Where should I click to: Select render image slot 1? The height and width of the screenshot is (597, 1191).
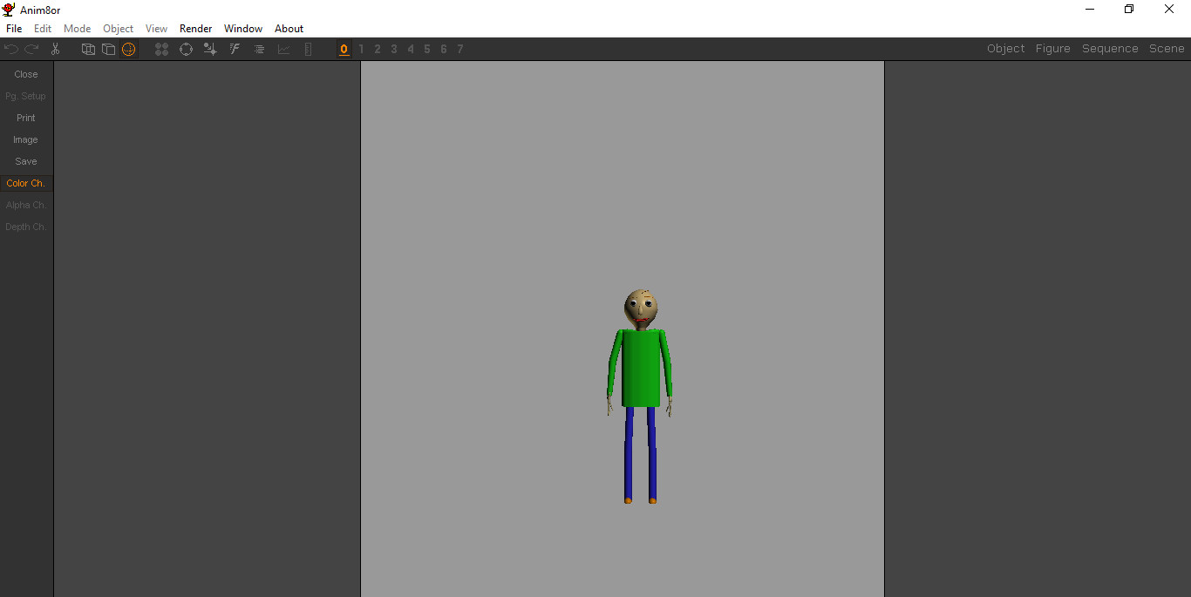pos(361,49)
